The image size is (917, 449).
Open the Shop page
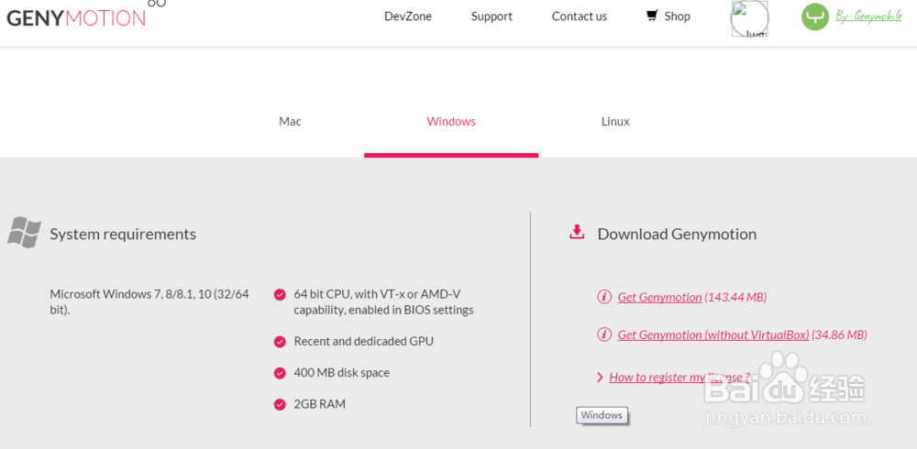pyautogui.click(x=678, y=16)
